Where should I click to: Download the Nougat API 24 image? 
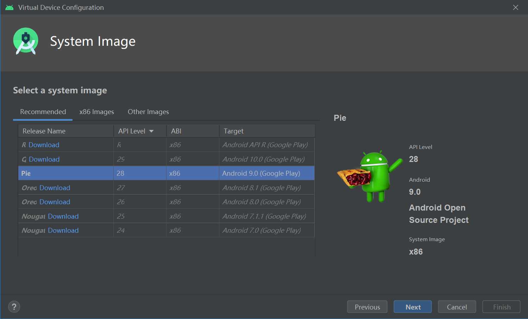tap(63, 230)
